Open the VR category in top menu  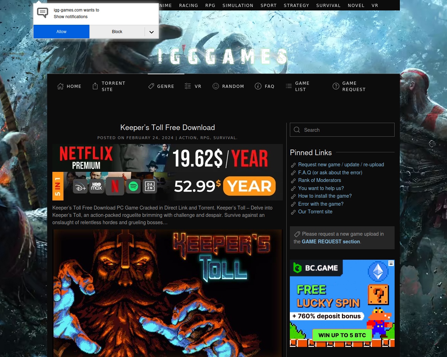(x=375, y=5)
